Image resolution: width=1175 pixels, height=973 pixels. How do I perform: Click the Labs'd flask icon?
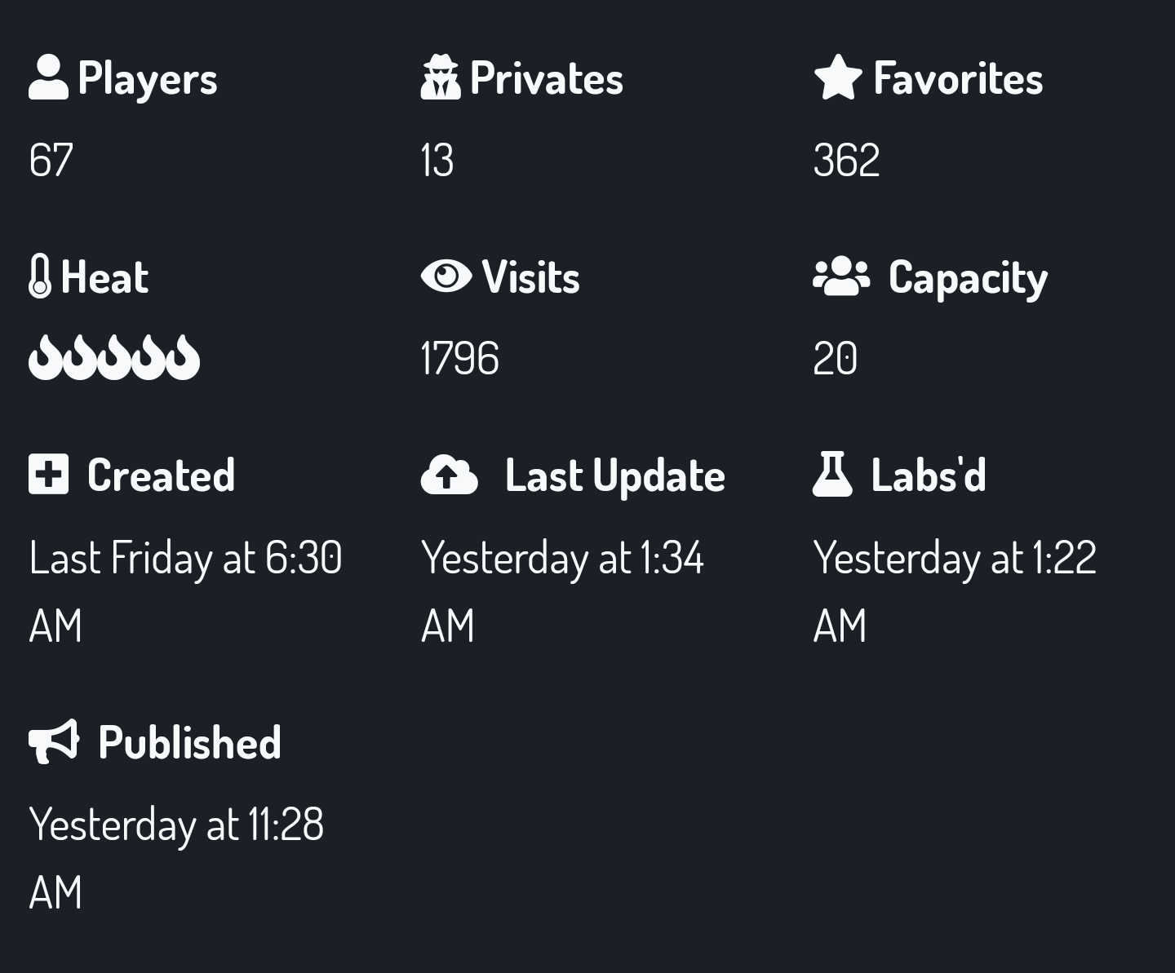coord(832,474)
